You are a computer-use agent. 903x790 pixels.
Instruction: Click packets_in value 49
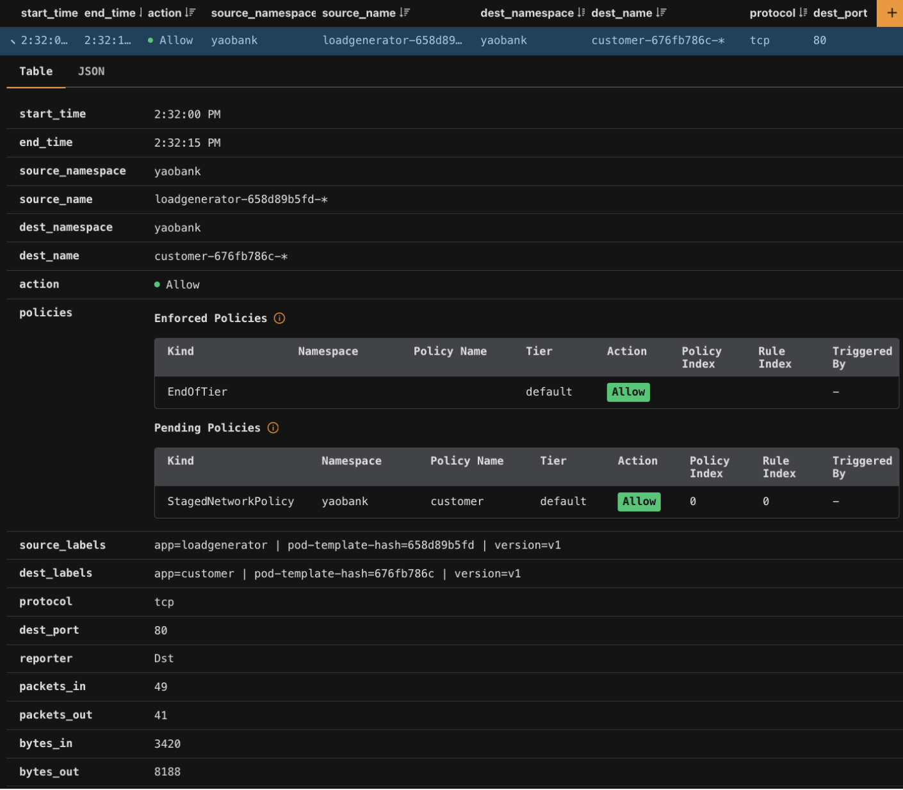click(x=161, y=687)
